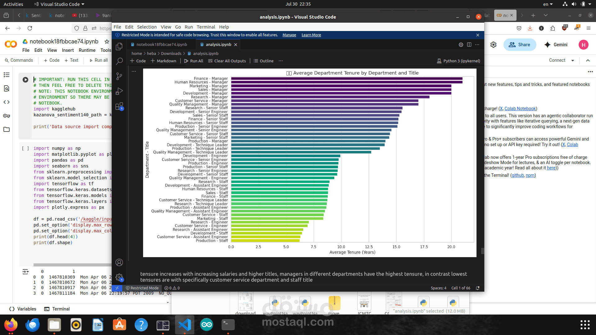The height and width of the screenshot is (335, 596).
Task: Open VS Code Accounts icon
Action: [x=119, y=262]
